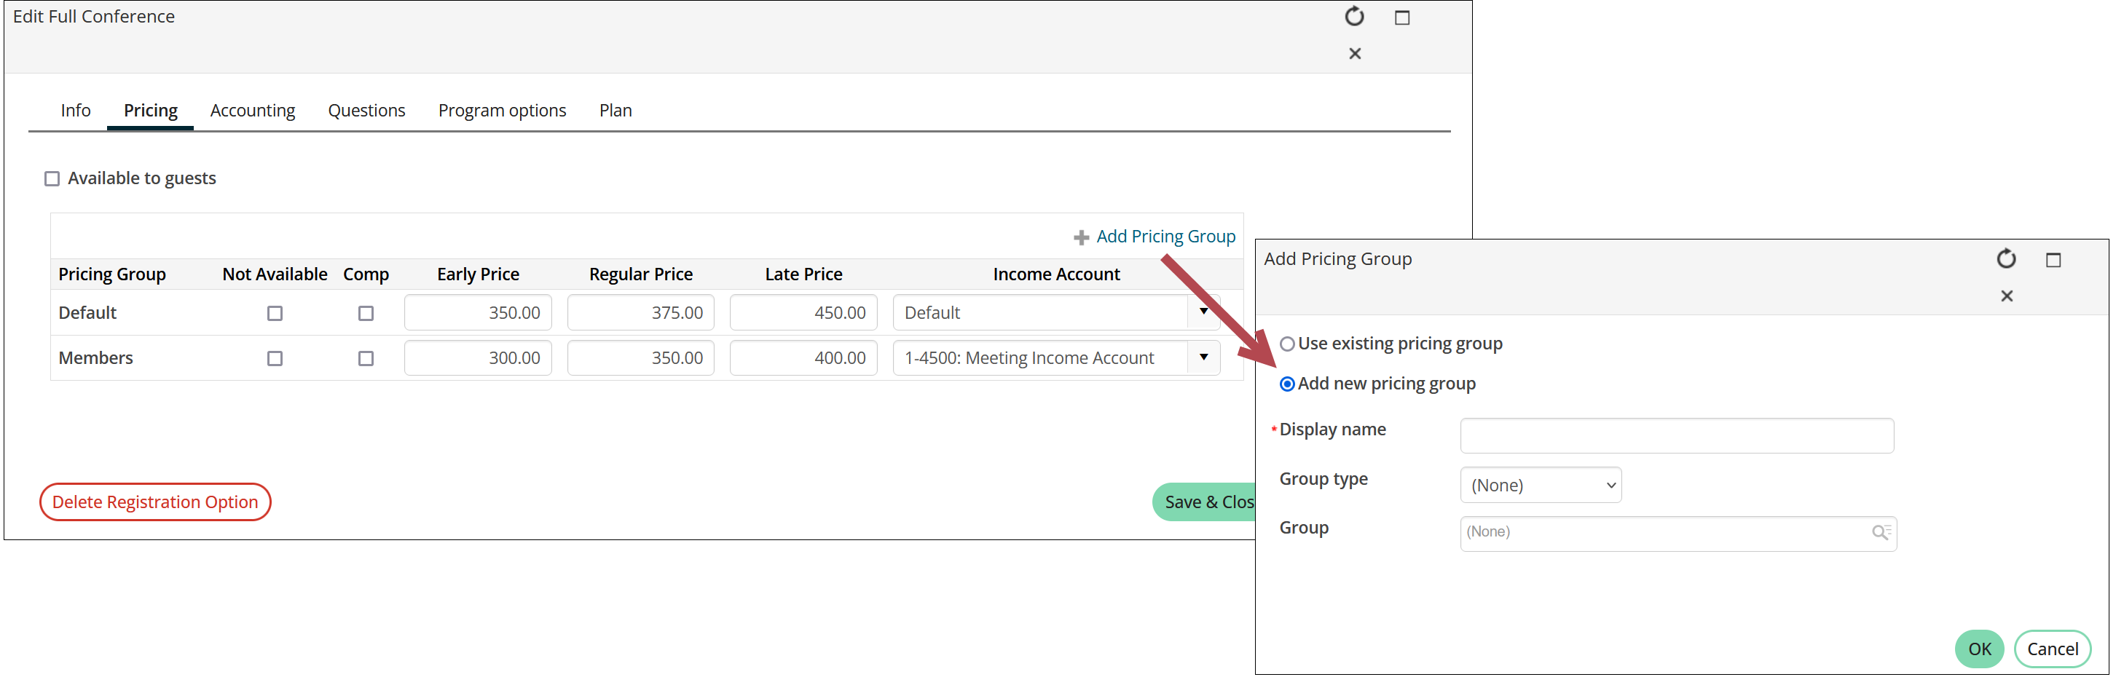Refresh the Edit Full Conference window
The image size is (2116, 677).
coord(1353,17)
